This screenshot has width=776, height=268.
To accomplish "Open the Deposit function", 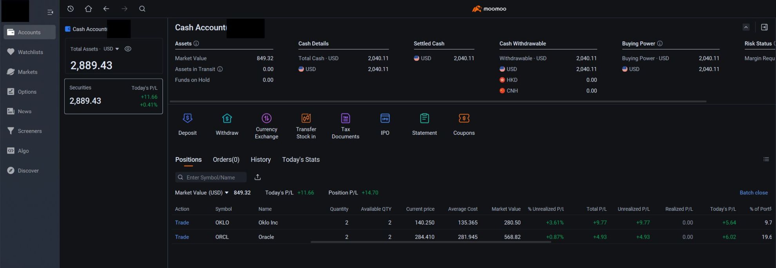I will click(x=188, y=125).
